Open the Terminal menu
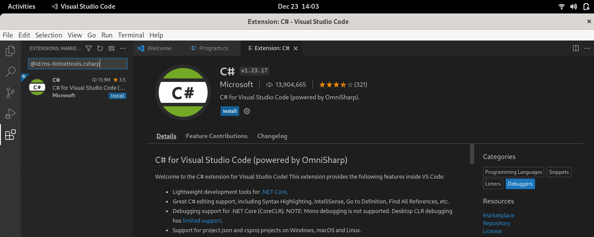 (x=131, y=35)
